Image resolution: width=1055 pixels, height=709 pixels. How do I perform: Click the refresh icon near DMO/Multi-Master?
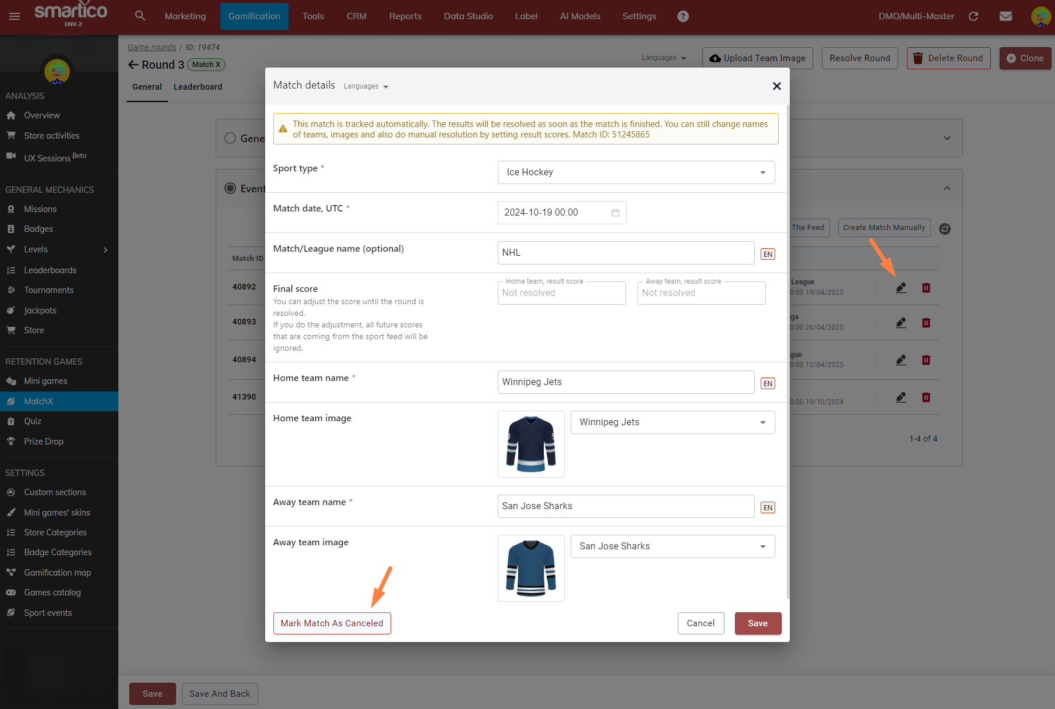(x=973, y=16)
